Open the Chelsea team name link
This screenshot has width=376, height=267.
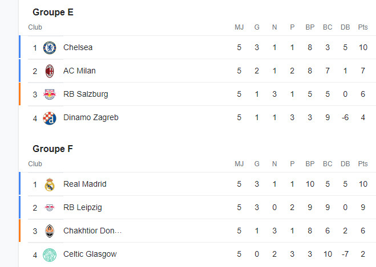[x=78, y=47]
